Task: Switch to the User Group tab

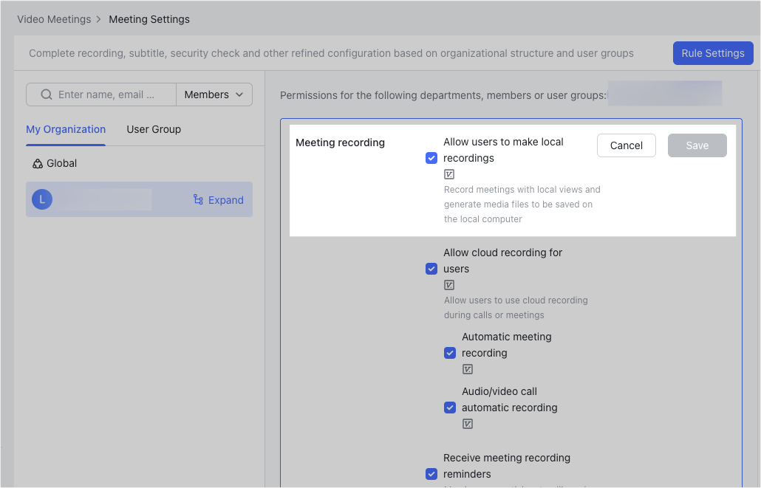Action: point(154,129)
